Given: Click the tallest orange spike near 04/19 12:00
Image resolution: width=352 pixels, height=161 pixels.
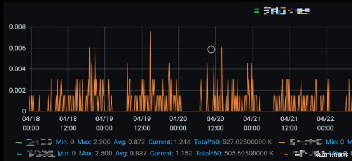Looking at the screenshot, I should click(x=150, y=32).
